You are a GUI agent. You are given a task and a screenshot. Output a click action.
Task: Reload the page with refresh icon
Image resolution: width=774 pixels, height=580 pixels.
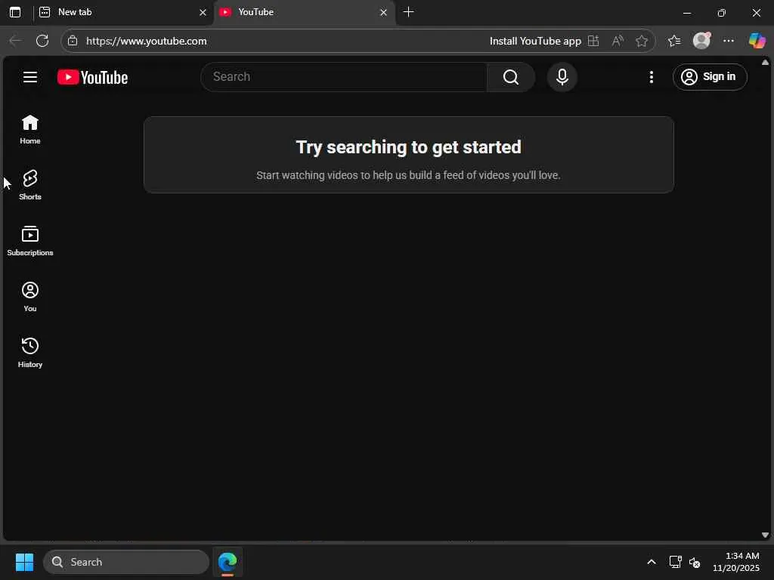pos(42,41)
